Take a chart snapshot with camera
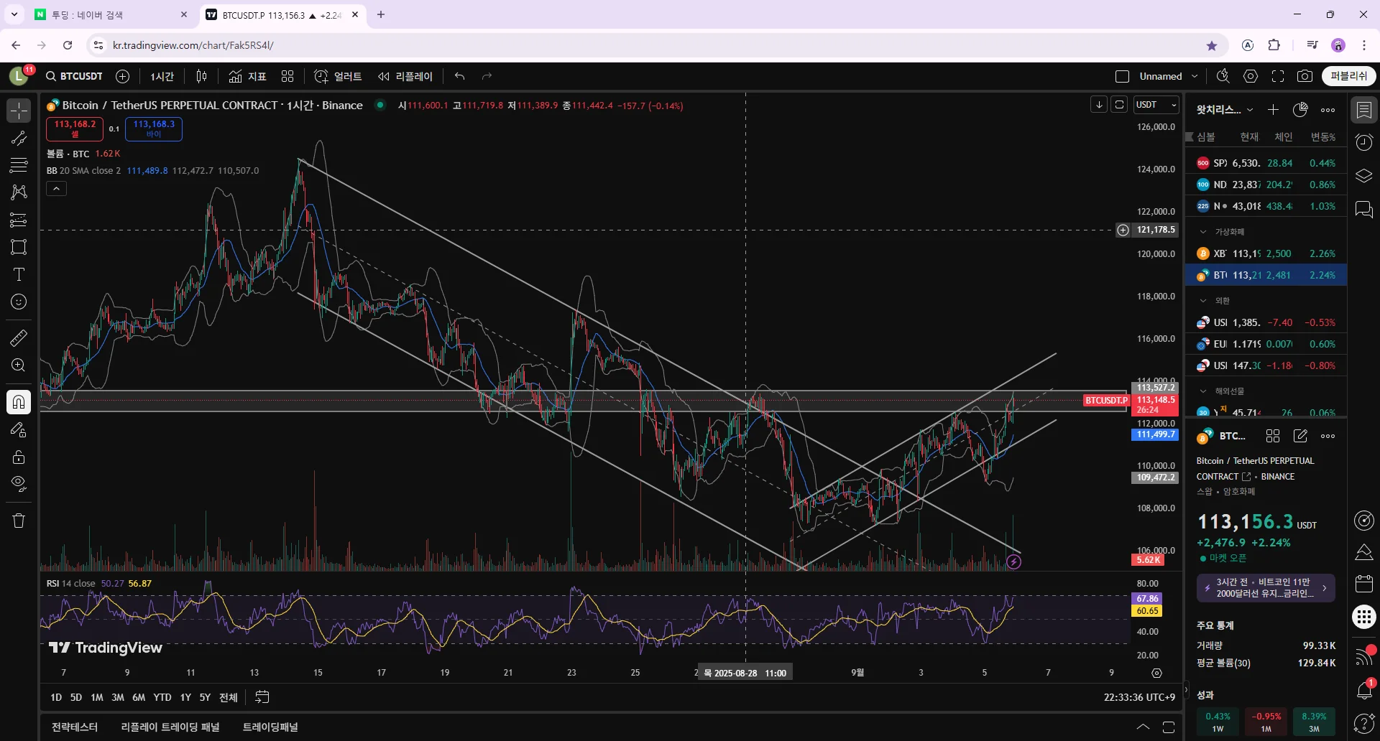Image resolution: width=1380 pixels, height=741 pixels. (1305, 76)
